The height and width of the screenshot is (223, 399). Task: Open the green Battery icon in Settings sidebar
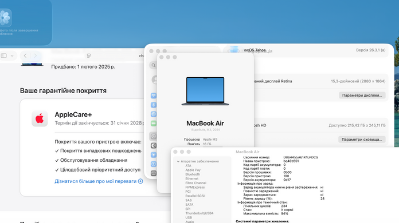(154, 124)
